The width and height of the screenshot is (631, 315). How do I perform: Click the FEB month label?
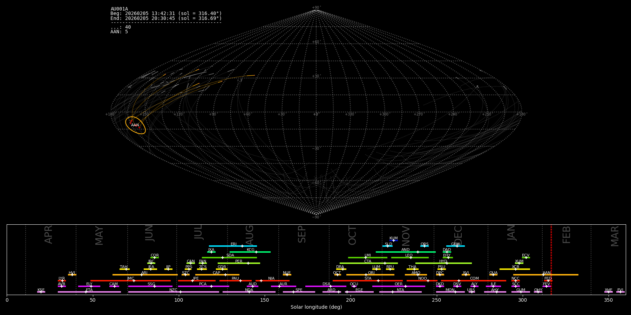(566, 234)
